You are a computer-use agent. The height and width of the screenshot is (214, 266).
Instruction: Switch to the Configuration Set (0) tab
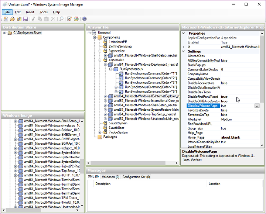[x=136, y=177]
